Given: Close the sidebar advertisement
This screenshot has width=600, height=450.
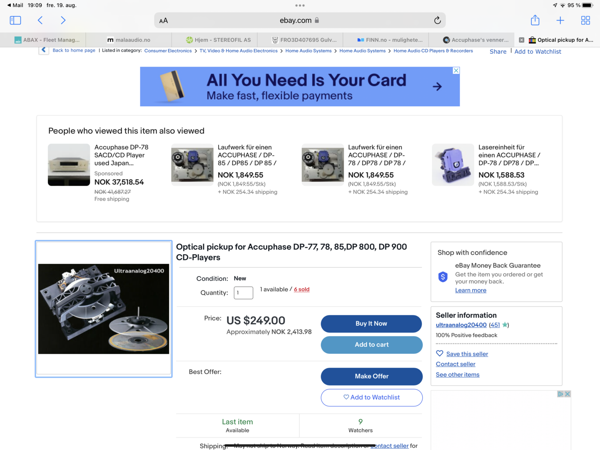Looking at the screenshot, I should (567, 394).
